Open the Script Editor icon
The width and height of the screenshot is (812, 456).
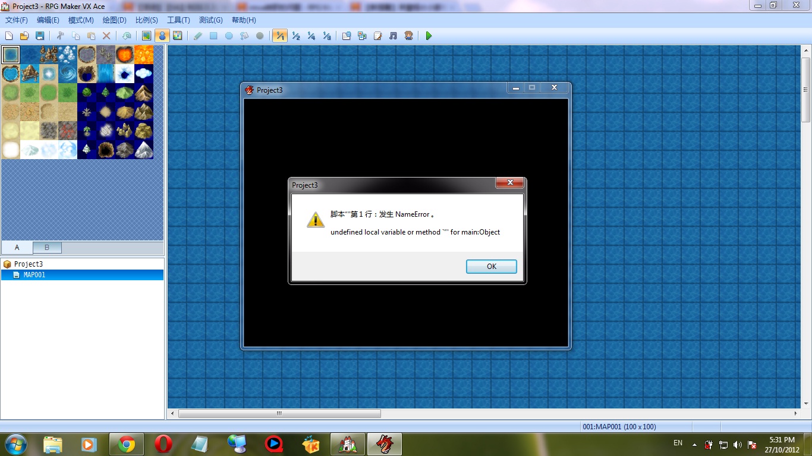point(377,36)
